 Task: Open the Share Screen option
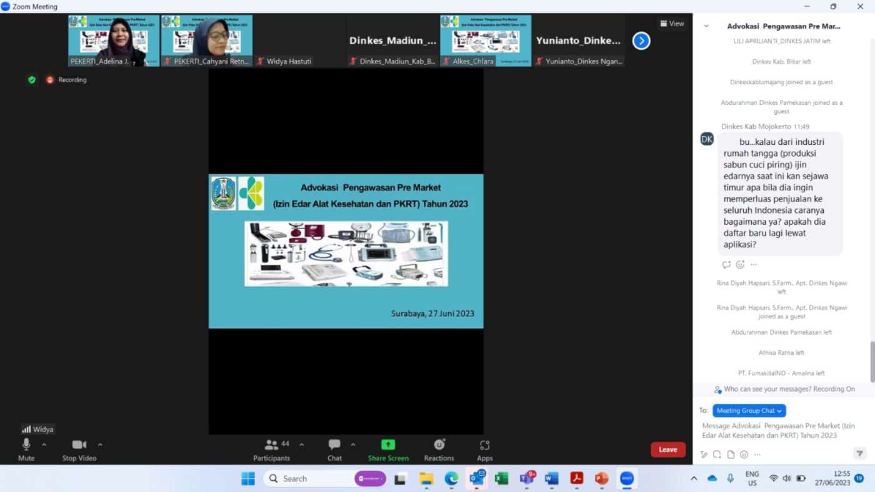387,450
